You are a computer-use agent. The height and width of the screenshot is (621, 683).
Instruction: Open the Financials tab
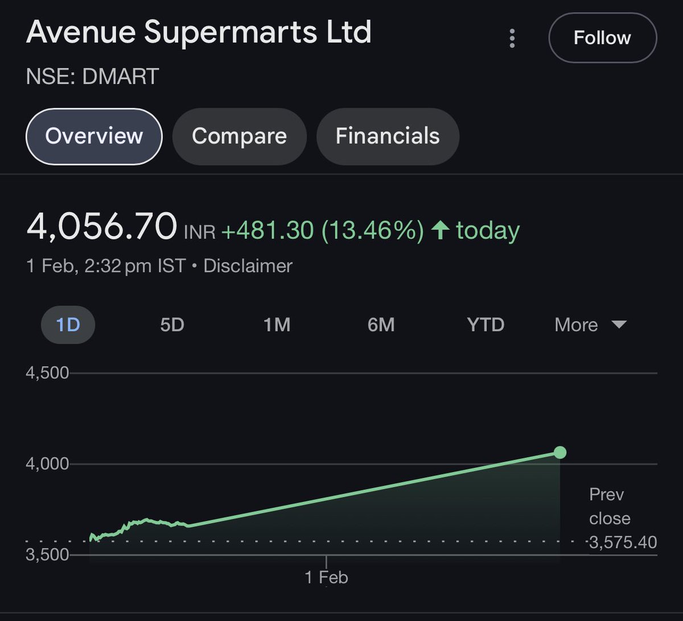coord(388,136)
